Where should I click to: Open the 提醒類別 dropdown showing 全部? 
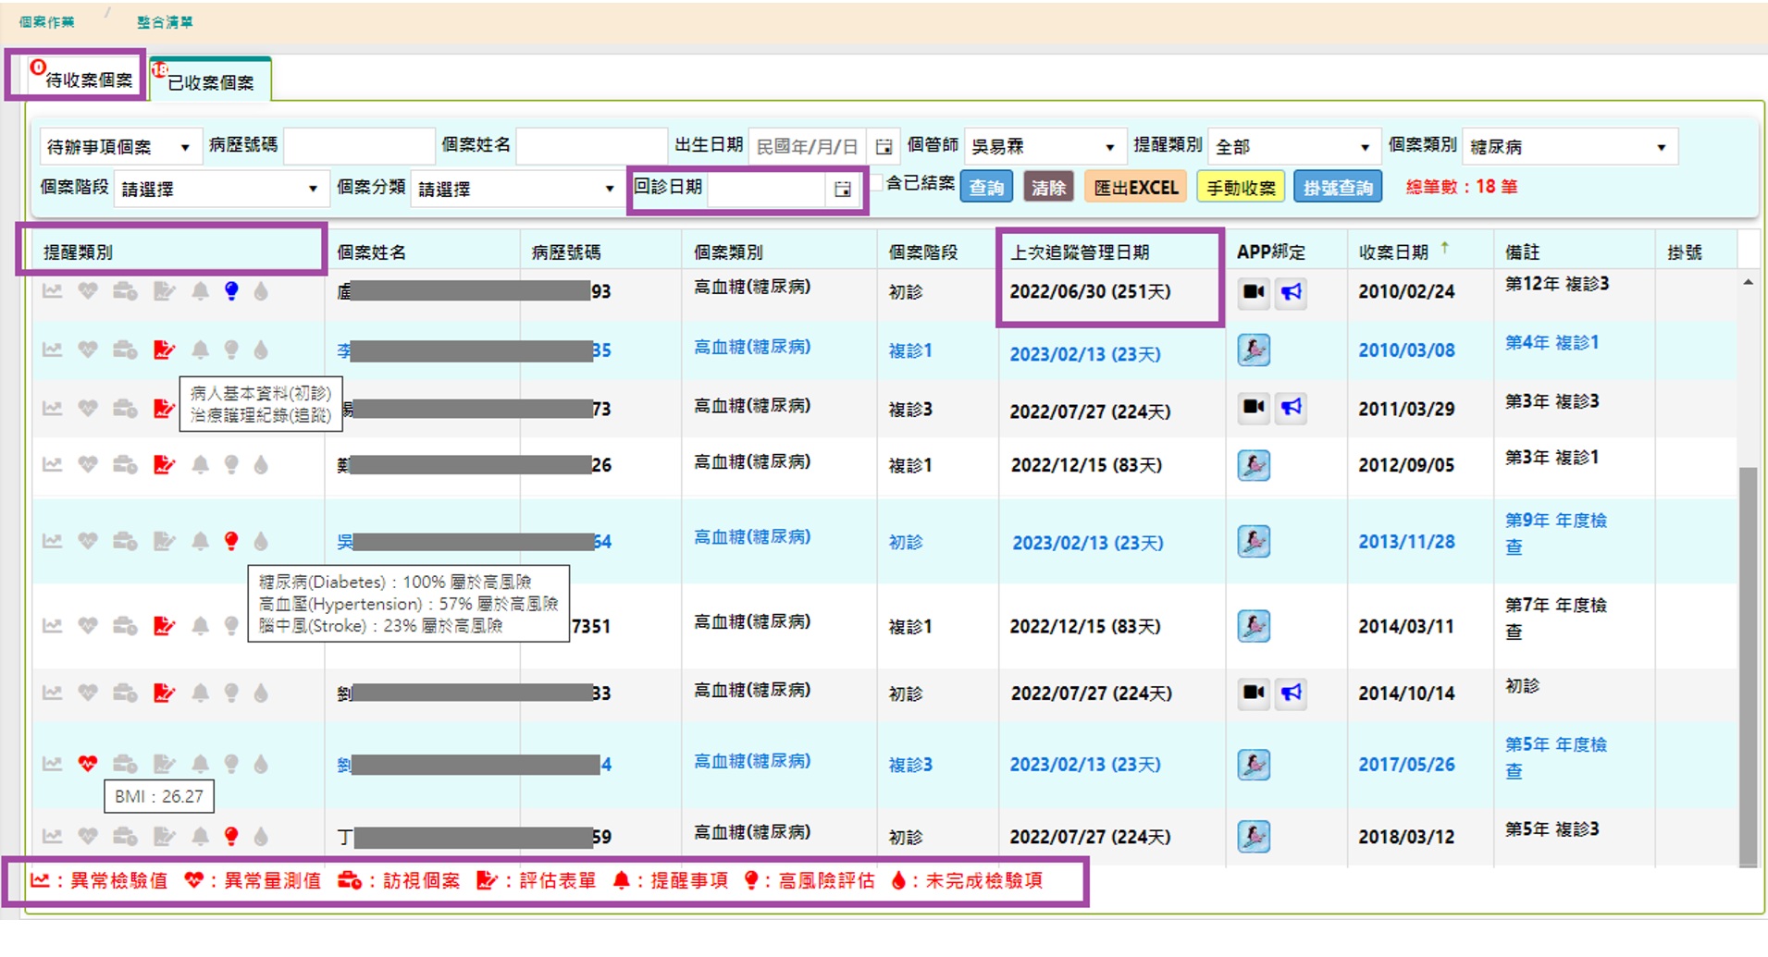[1293, 146]
